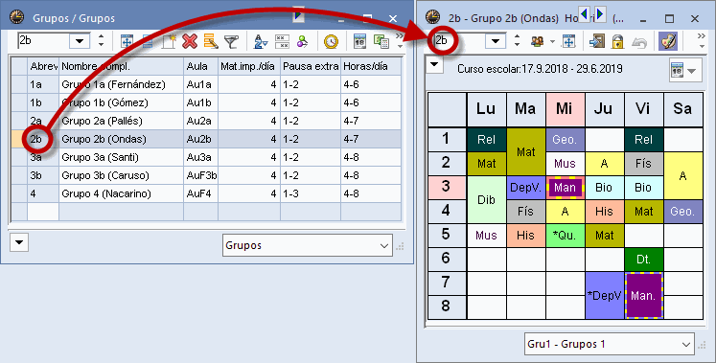Click black arrow button at Grupos window bottom-left
This screenshot has width=716, height=363.
coord(19,242)
